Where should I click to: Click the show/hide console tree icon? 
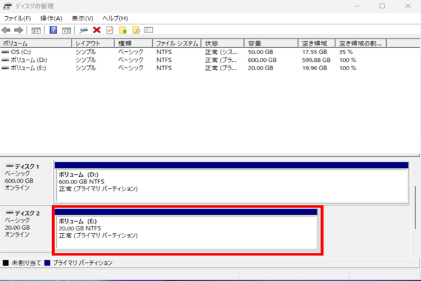tap(36, 30)
